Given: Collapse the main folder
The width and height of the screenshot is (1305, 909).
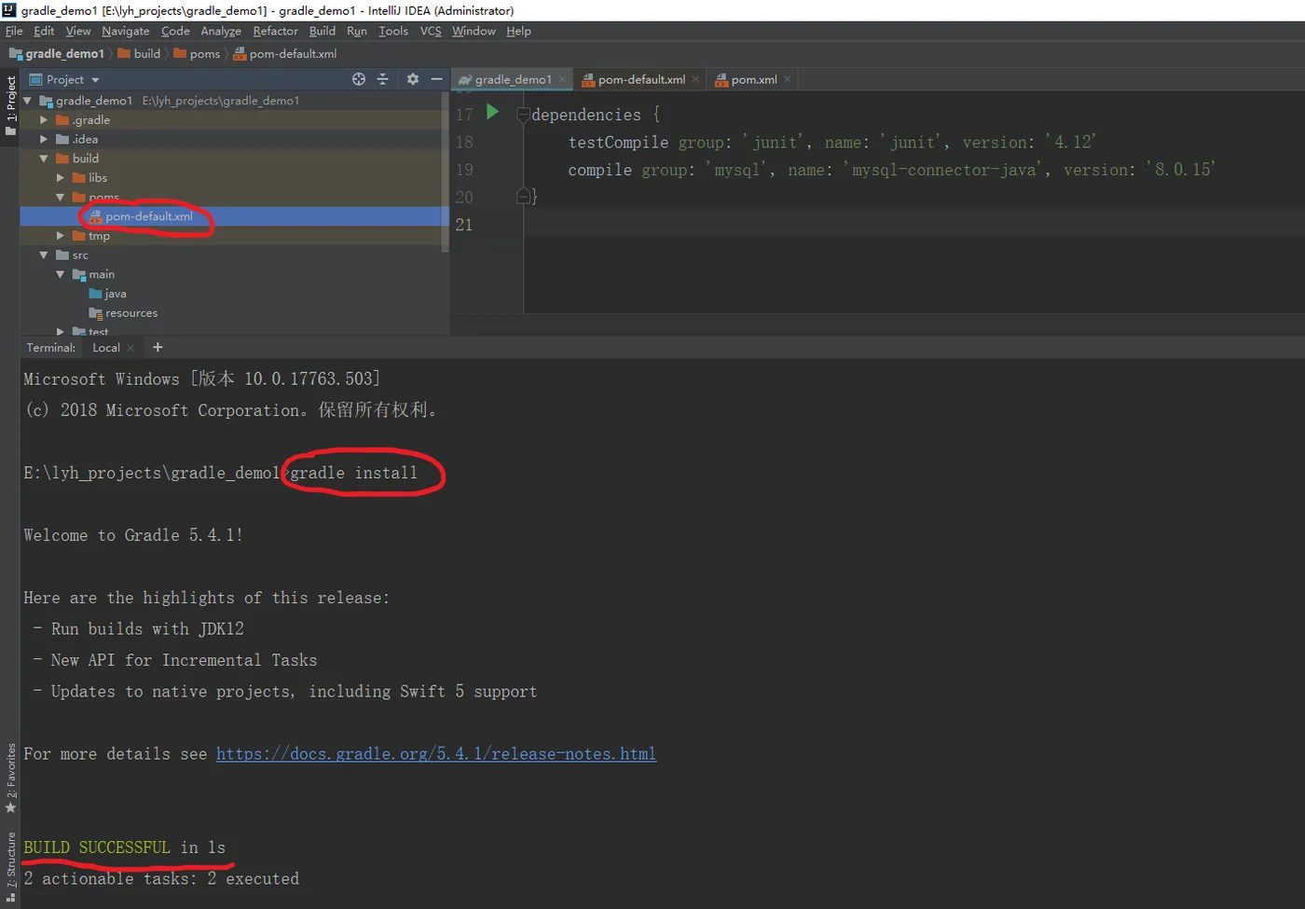Looking at the screenshot, I should coord(60,274).
